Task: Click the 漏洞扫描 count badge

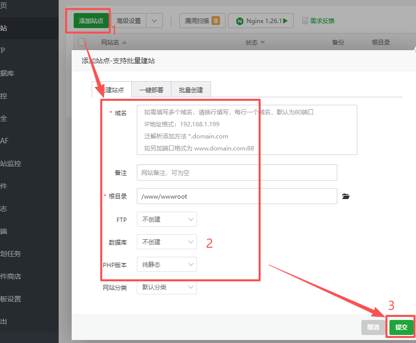Action: pos(216,21)
